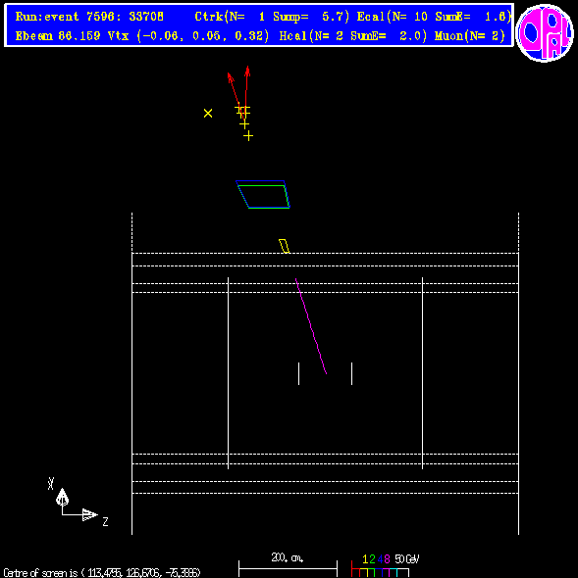Click the magenta 8 GeV color legend
The image size is (578, 579).
(x=387, y=559)
